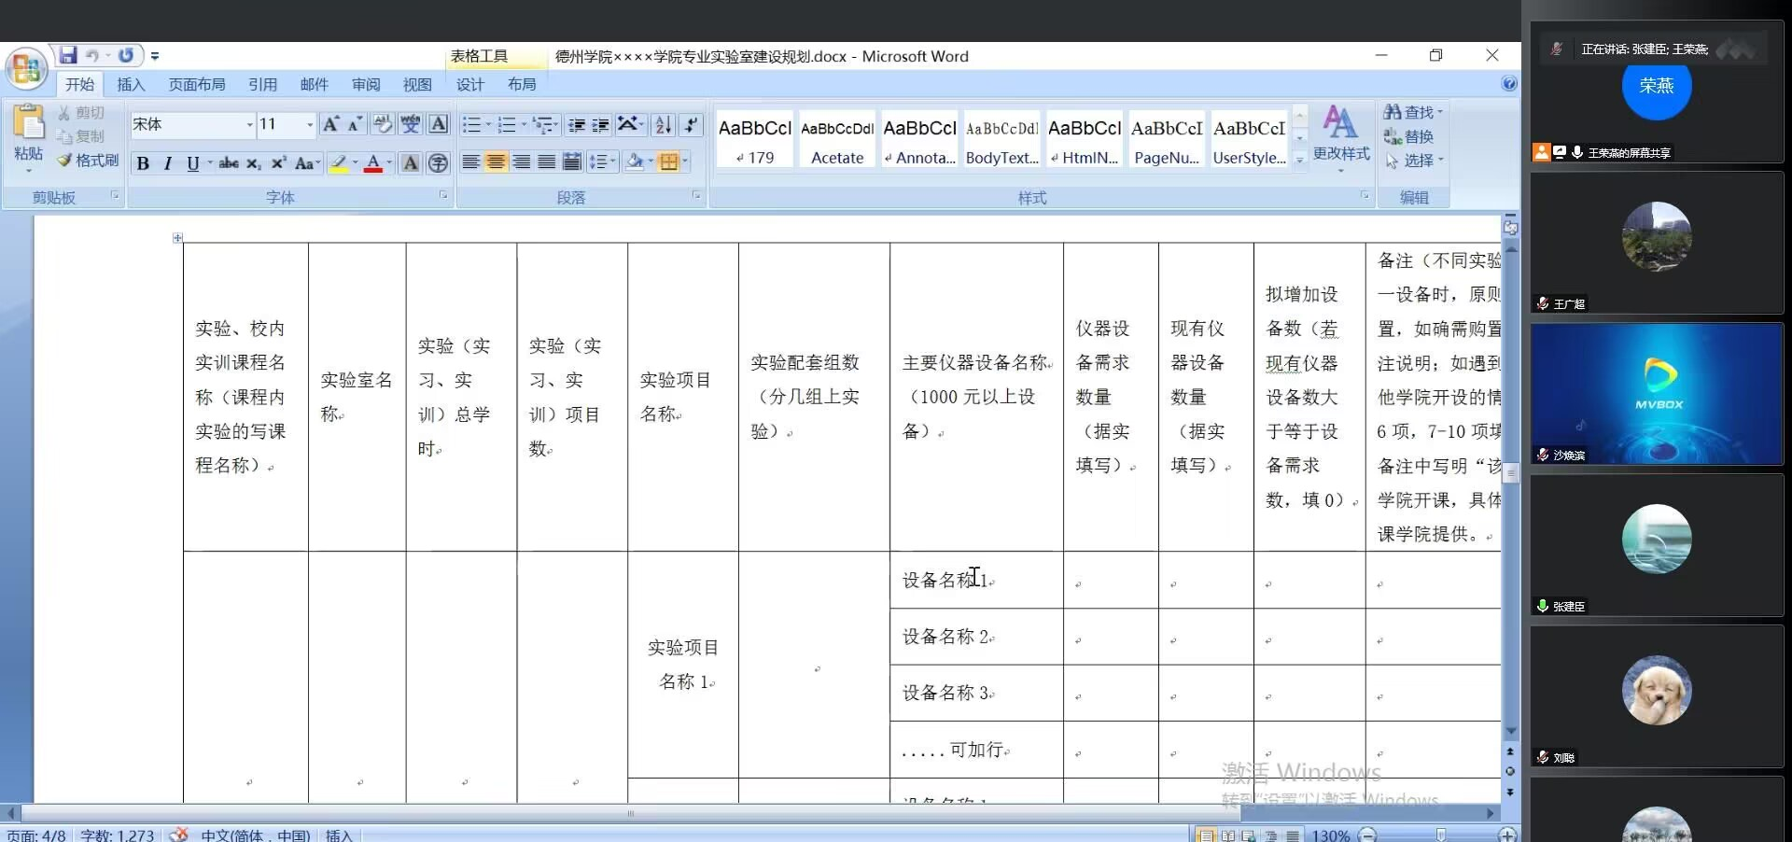The height and width of the screenshot is (842, 1792).
Task: Open the bullet list dropdown
Action: click(x=487, y=124)
